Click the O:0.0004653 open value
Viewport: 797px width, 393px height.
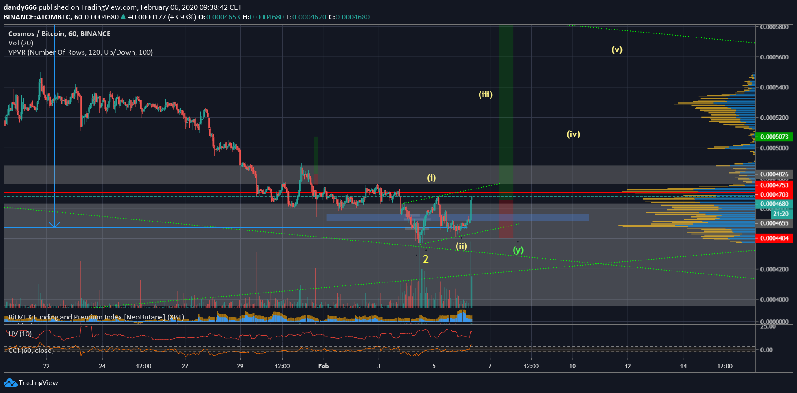[219, 17]
